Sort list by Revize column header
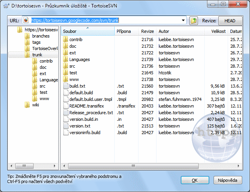Viewport: 250px width, 192px height. click(147, 31)
